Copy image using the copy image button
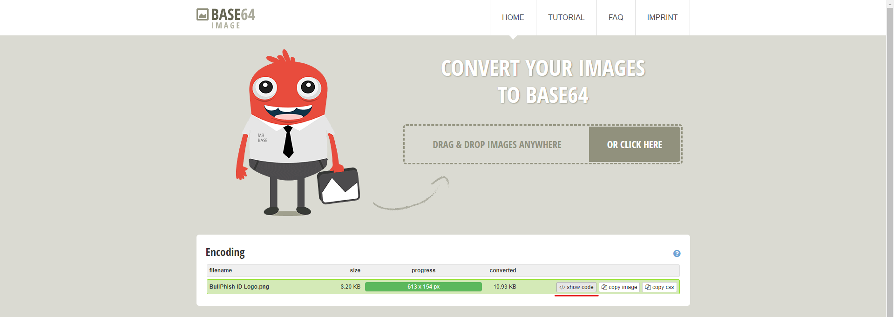This screenshot has height=317, width=894. point(619,287)
